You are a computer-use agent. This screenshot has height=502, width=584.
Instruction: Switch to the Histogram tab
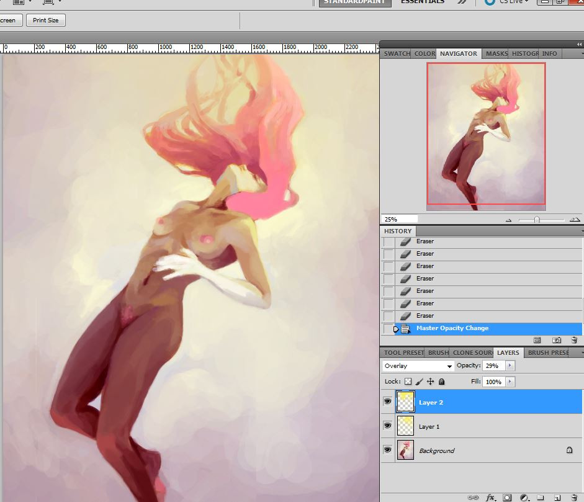tap(524, 53)
